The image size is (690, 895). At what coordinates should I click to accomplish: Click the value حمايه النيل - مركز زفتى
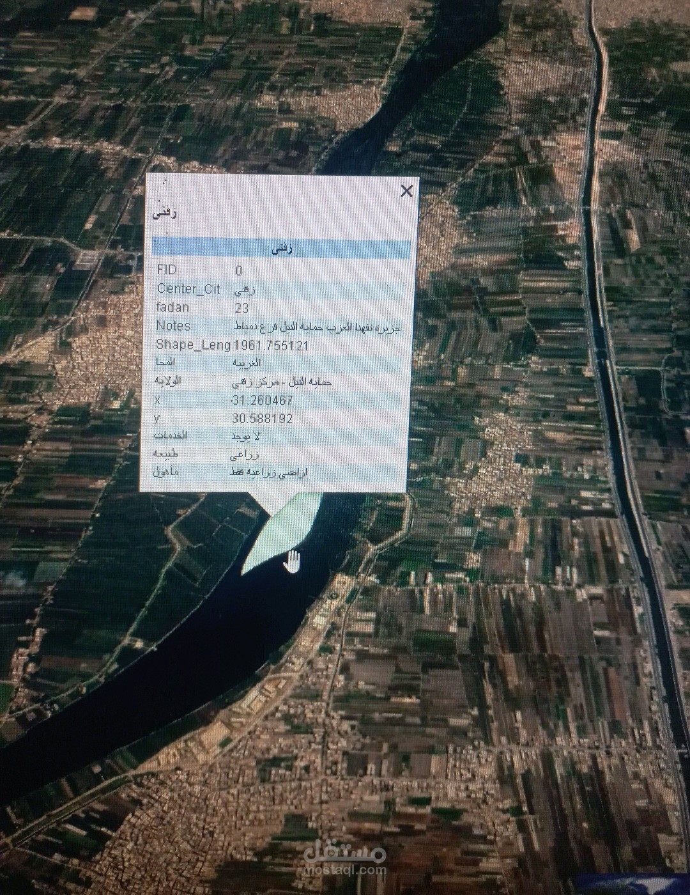(x=281, y=382)
